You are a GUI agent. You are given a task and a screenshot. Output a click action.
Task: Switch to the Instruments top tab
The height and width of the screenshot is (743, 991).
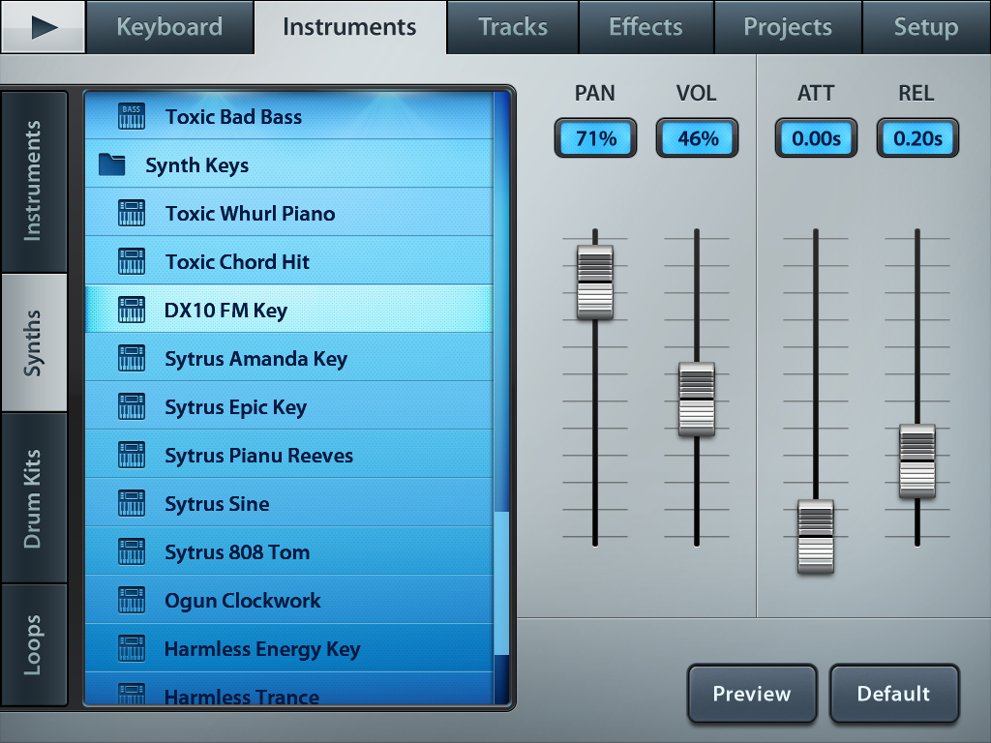coord(349,26)
